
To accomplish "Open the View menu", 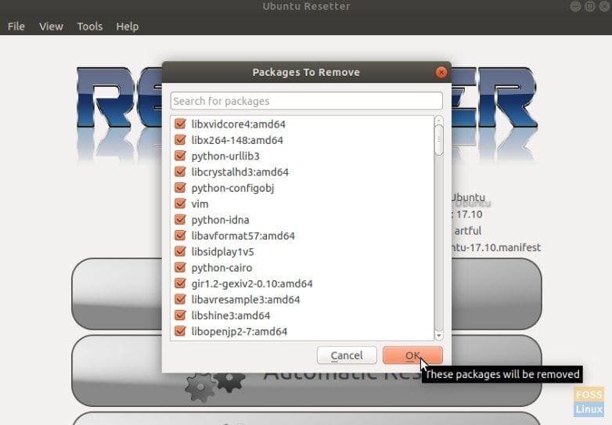I will click(51, 26).
